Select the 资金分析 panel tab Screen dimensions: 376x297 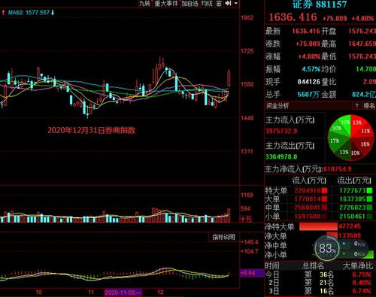click(277, 106)
